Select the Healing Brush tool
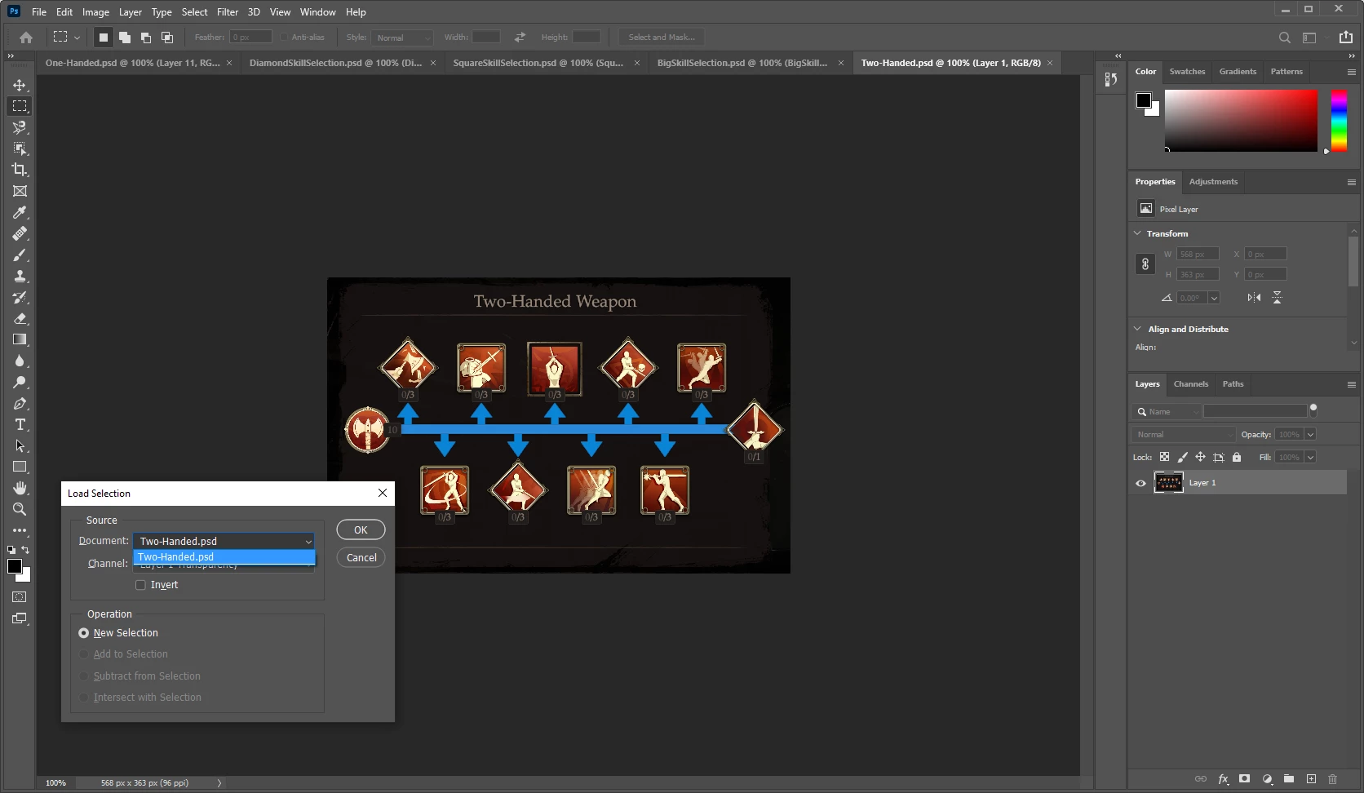 [x=20, y=233]
